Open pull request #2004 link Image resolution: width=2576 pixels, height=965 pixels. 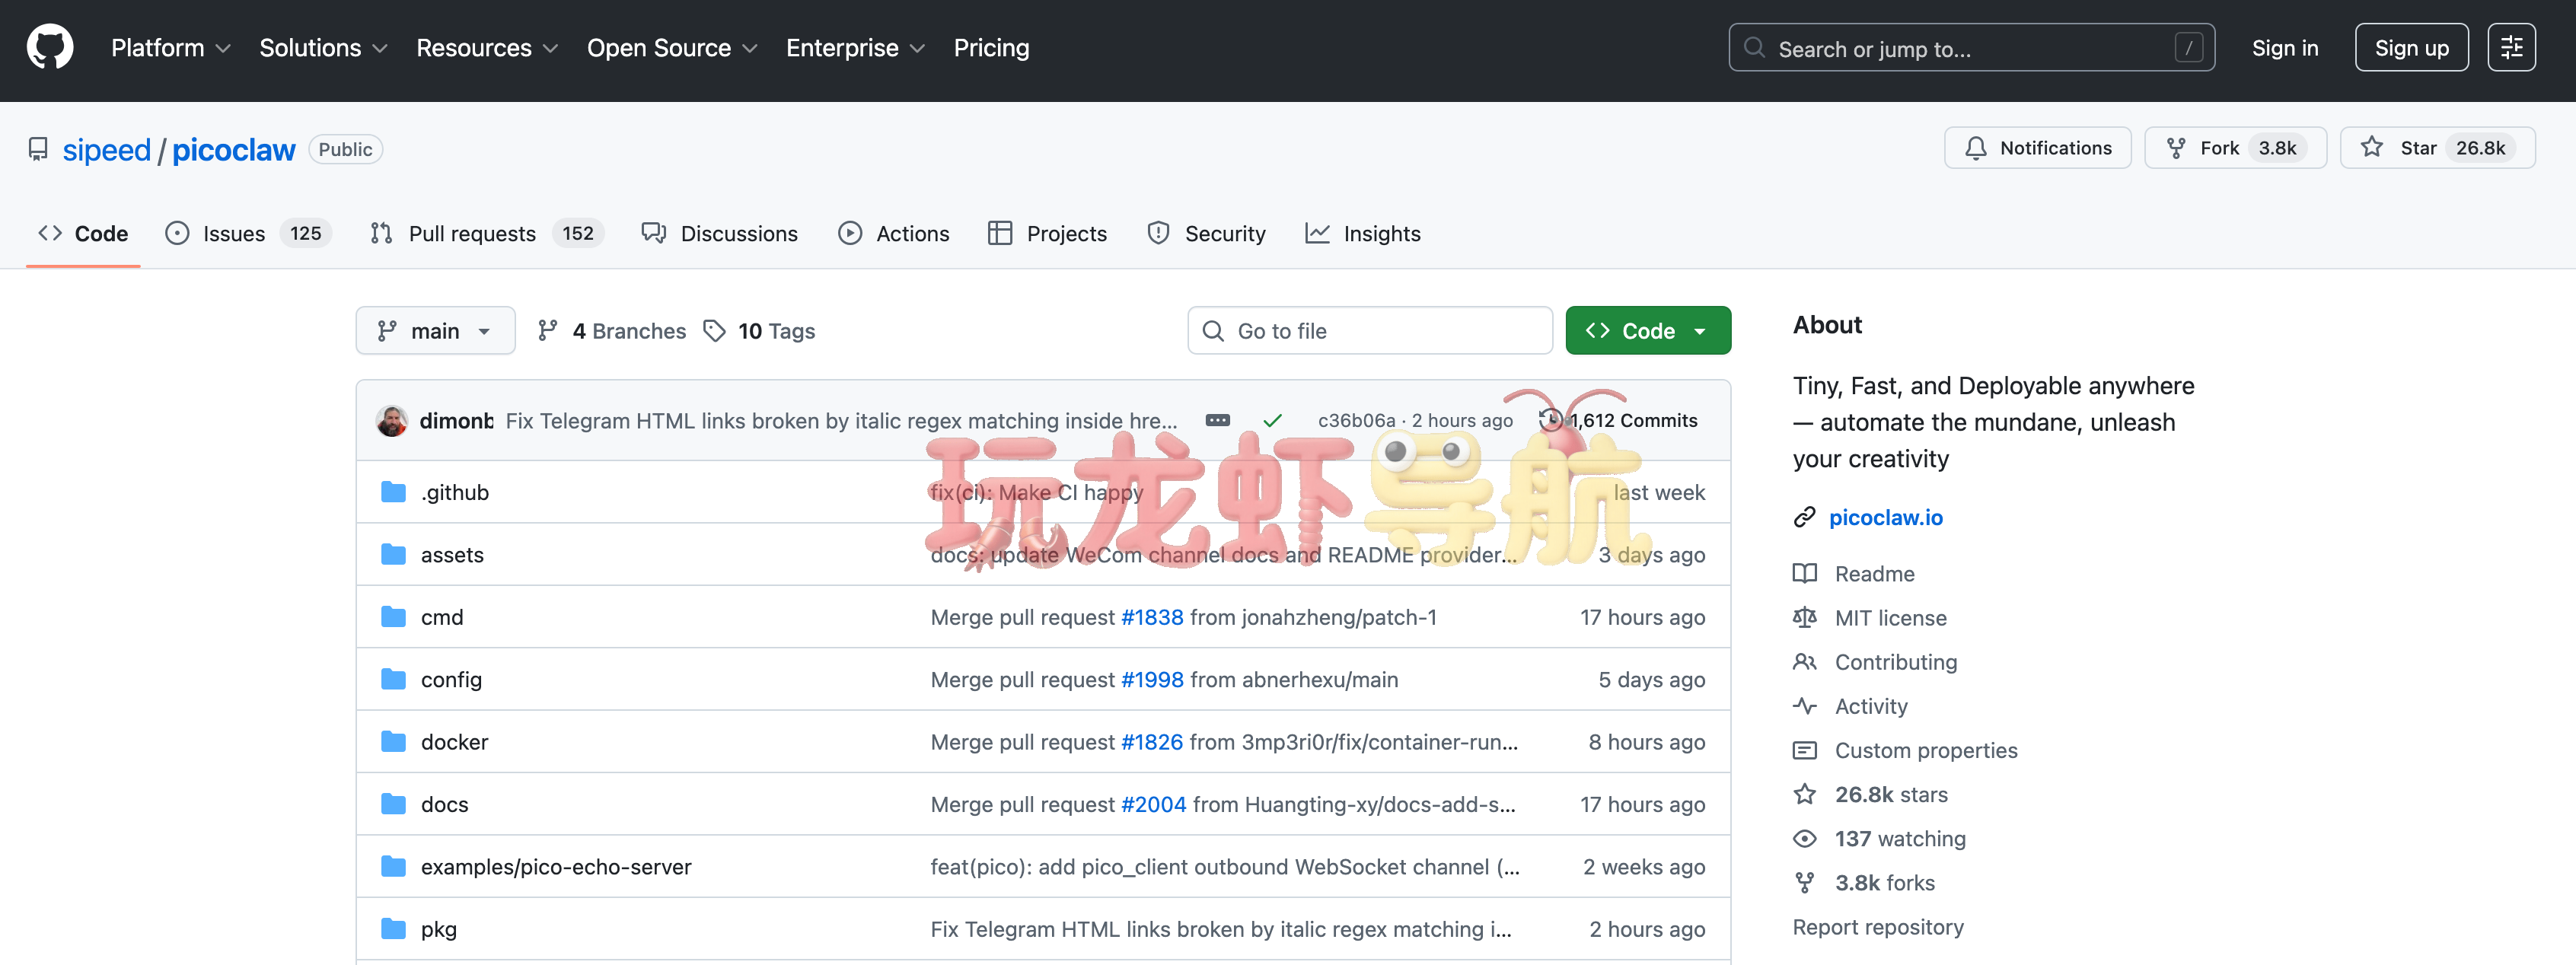[1153, 805]
